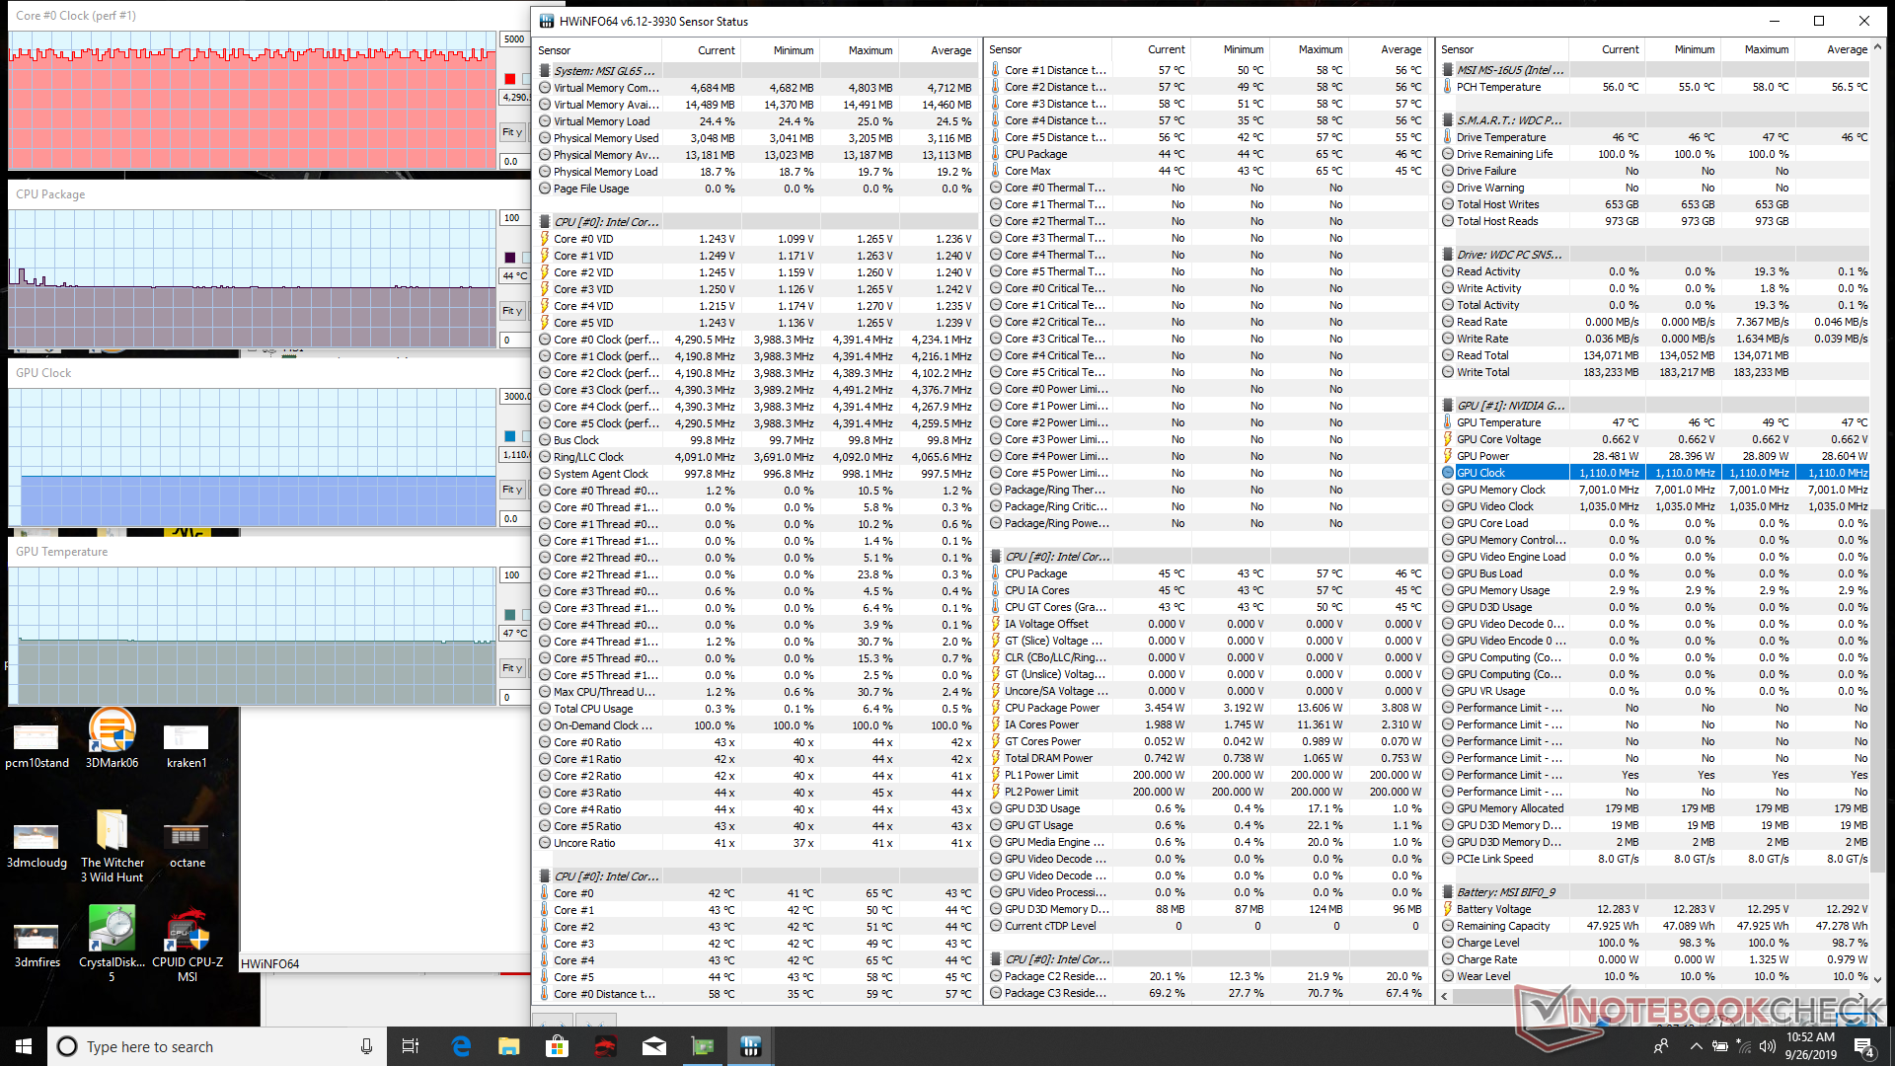Viewport: 1895px width, 1066px height.
Task: Open The Witcher 3 Wild Hunt folder
Action: 112,834
